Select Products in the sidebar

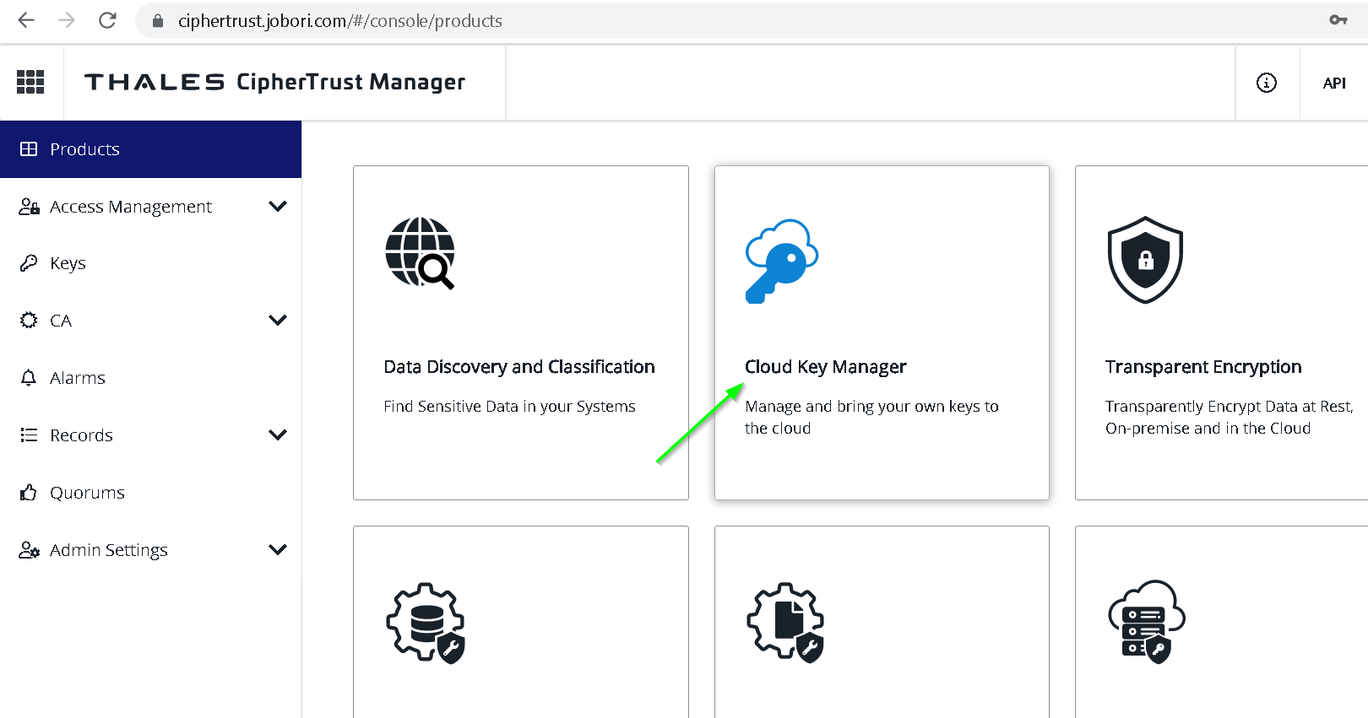pyautogui.click(x=150, y=149)
